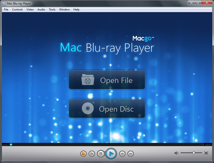Viewport: 214px width, 163px height.
Task: Skip to the next chapter
Action: pyautogui.click(x=131, y=153)
